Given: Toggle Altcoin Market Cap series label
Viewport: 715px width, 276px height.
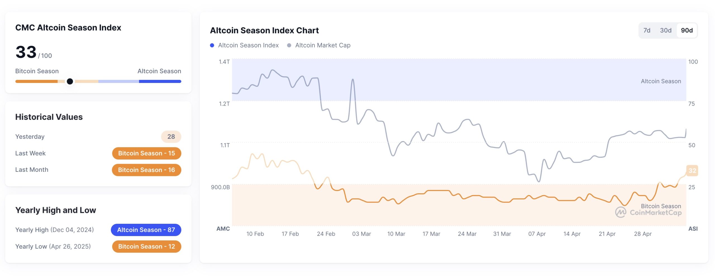Looking at the screenshot, I should tap(323, 45).
